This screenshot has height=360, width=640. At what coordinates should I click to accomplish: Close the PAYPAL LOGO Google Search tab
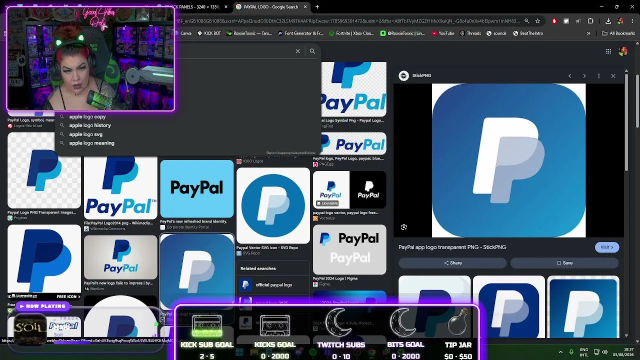pyautogui.click(x=305, y=7)
